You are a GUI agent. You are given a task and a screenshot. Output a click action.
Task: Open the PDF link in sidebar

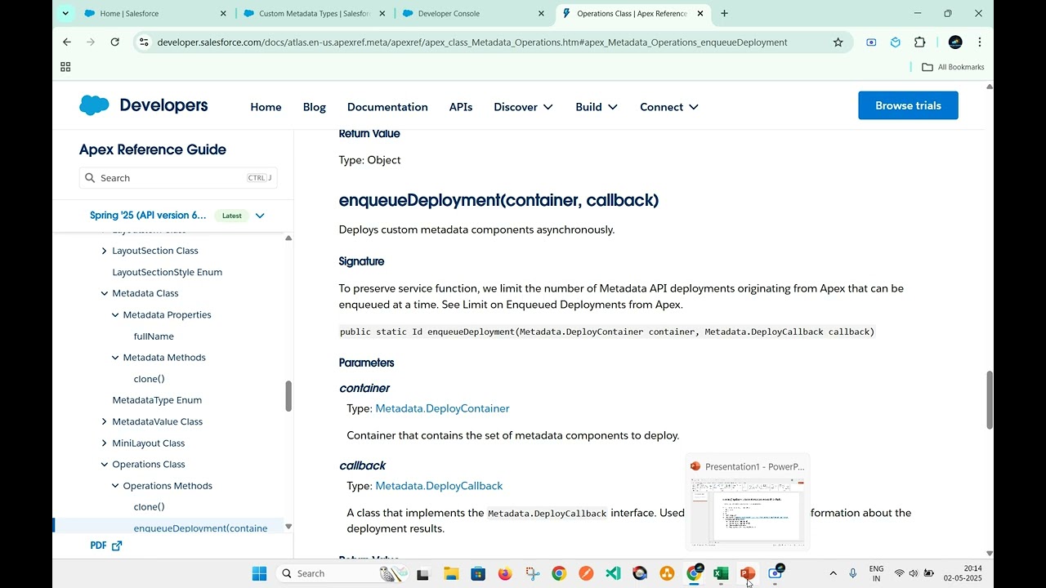[106, 546]
